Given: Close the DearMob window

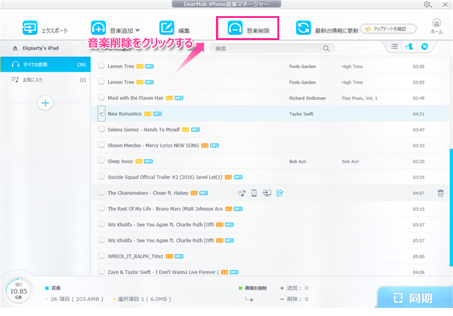Looking at the screenshot, I should (x=445, y=4).
